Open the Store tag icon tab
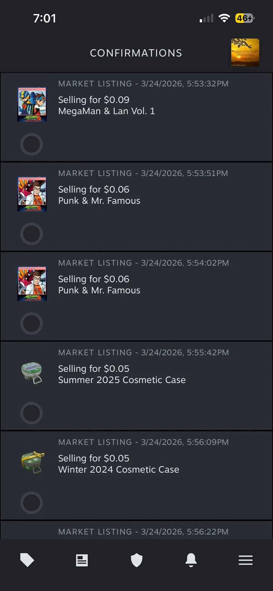The width and height of the screenshot is (273, 591). coord(27,560)
